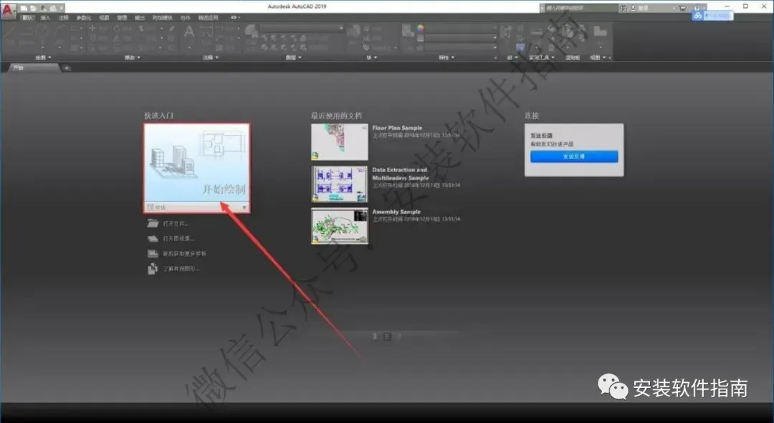Switch to the 精选应用 ribbon tab
The width and height of the screenshot is (774, 423).
click(209, 18)
